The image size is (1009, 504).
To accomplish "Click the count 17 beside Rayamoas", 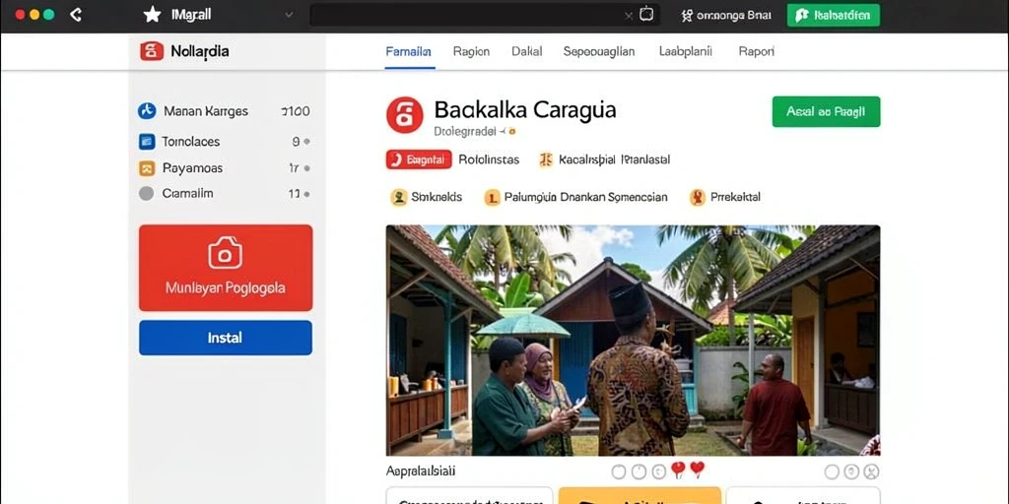I will tap(294, 168).
